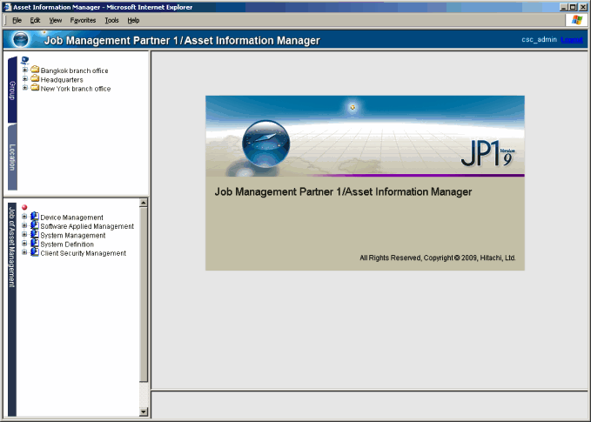
Task: Click the group tree root computer icon
Action: (x=24, y=60)
